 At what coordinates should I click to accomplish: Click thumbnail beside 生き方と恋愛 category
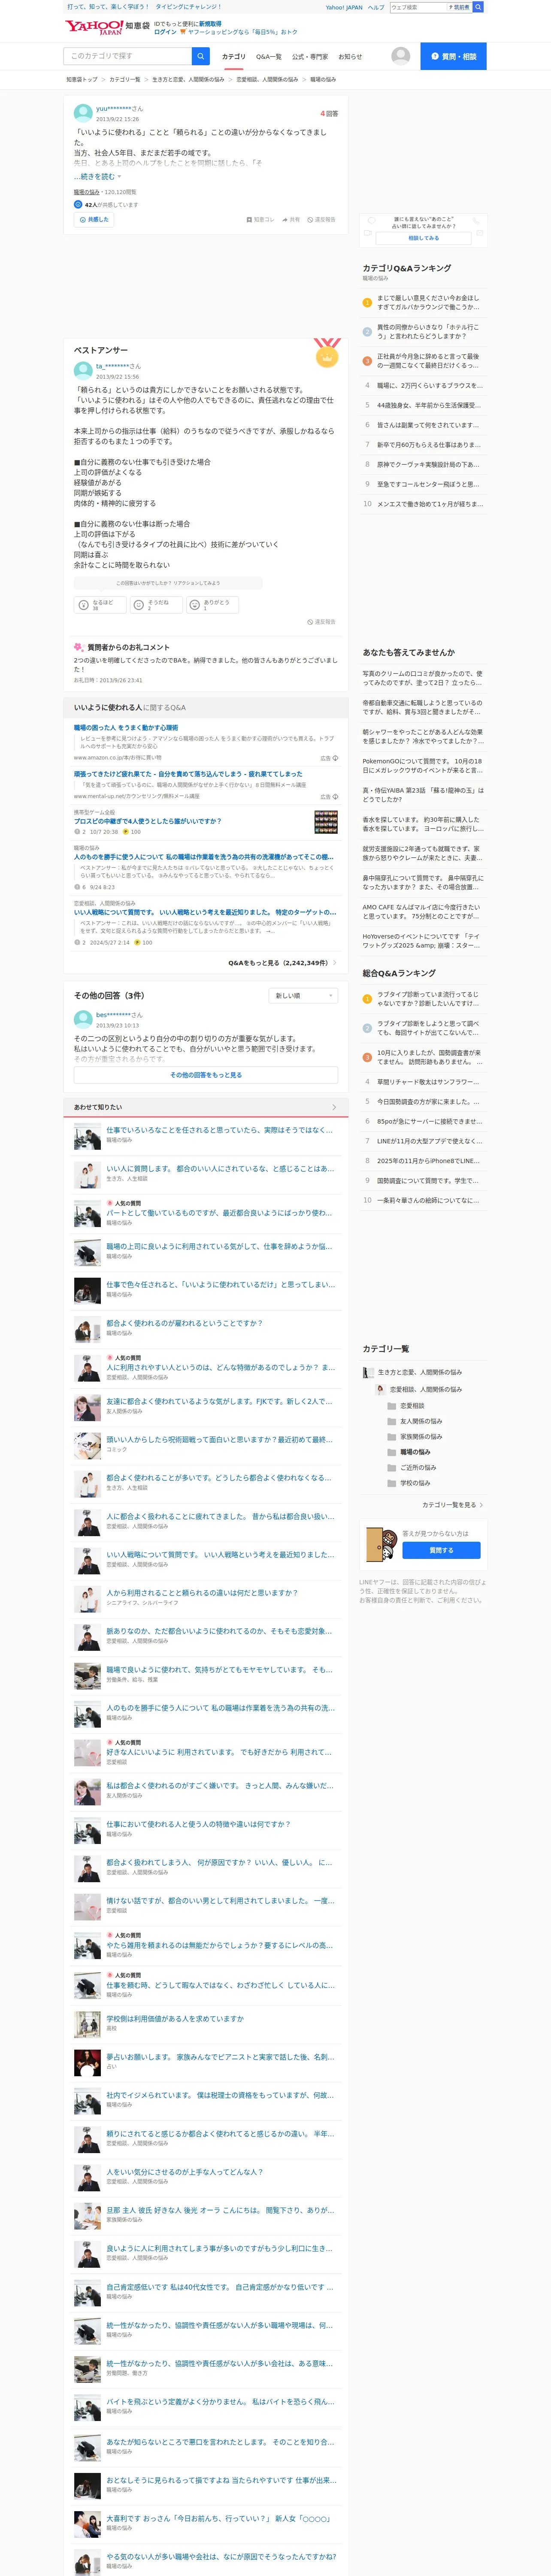tap(368, 1372)
